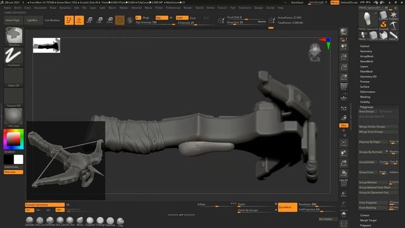The image size is (405, 228).
Task: Open the MaskPen brush thumbnail
Action: pos(14,36)
